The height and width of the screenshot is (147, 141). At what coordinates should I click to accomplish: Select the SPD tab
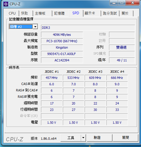coord(76,13)
